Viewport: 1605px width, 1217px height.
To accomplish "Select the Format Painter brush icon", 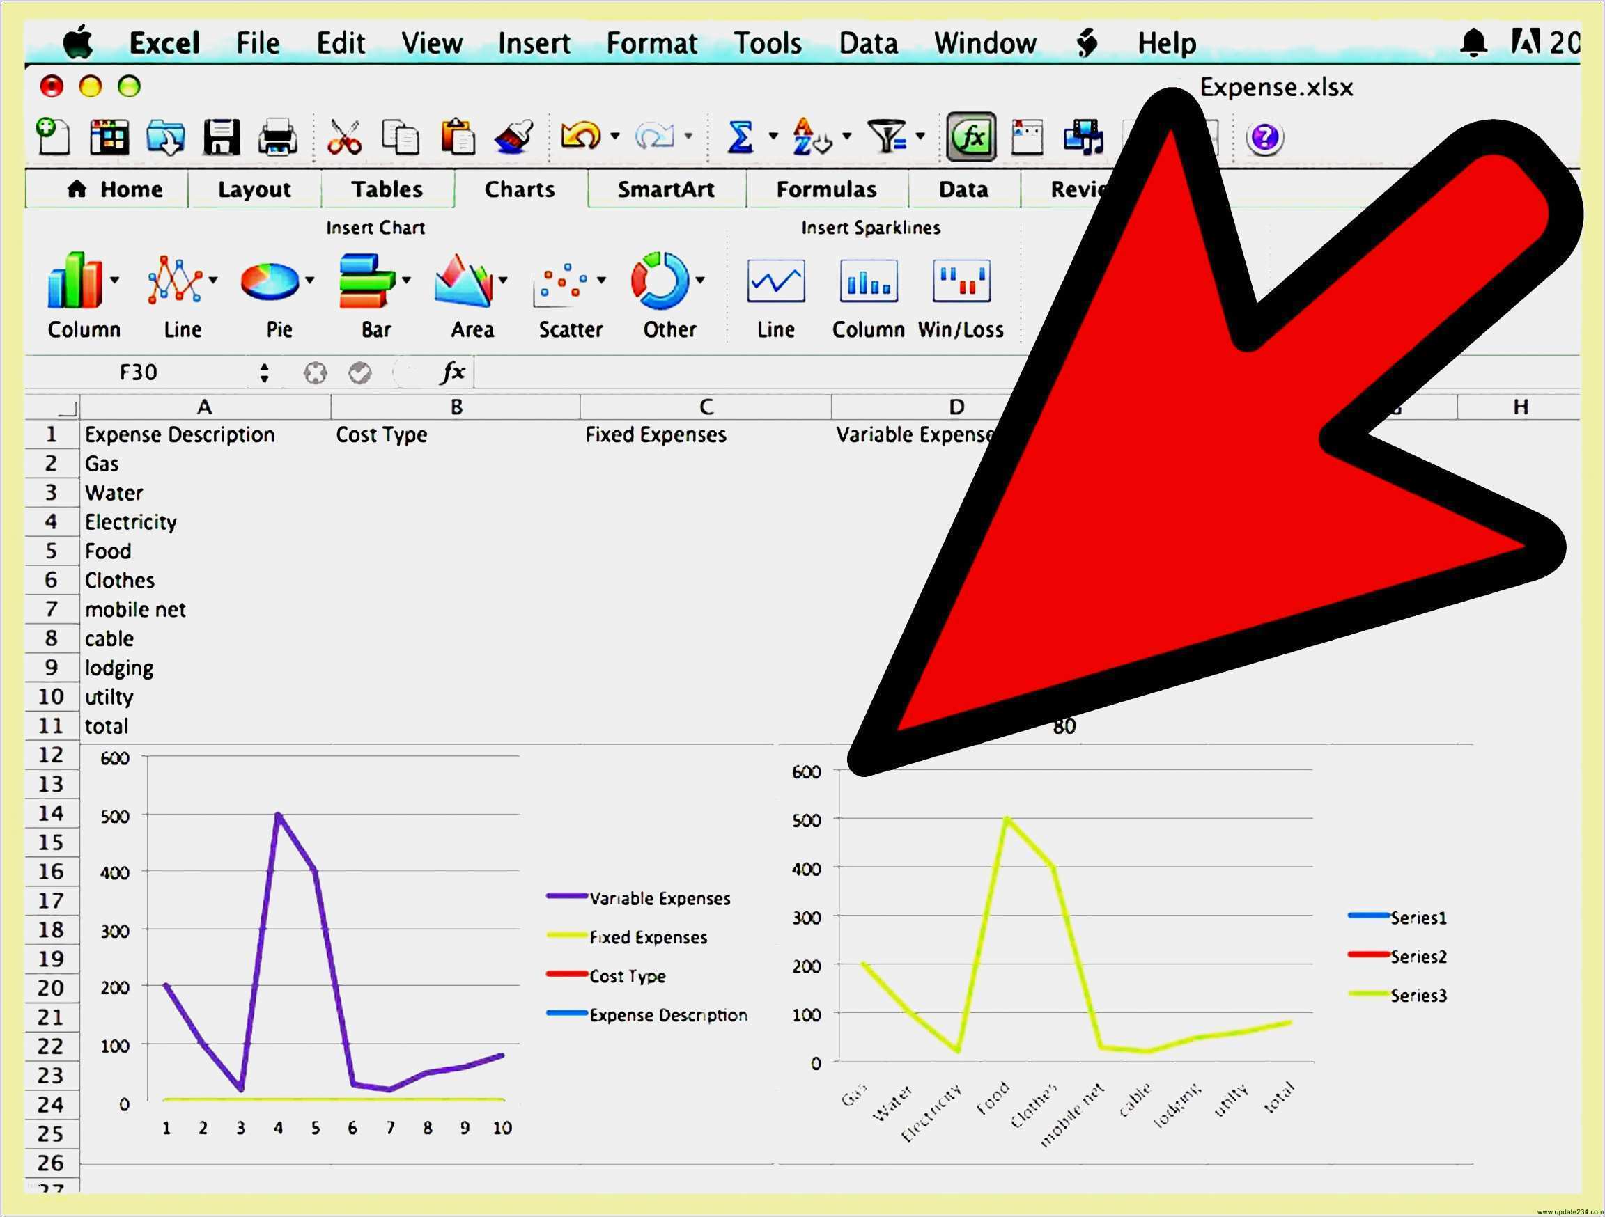I will tap(513, 137).
